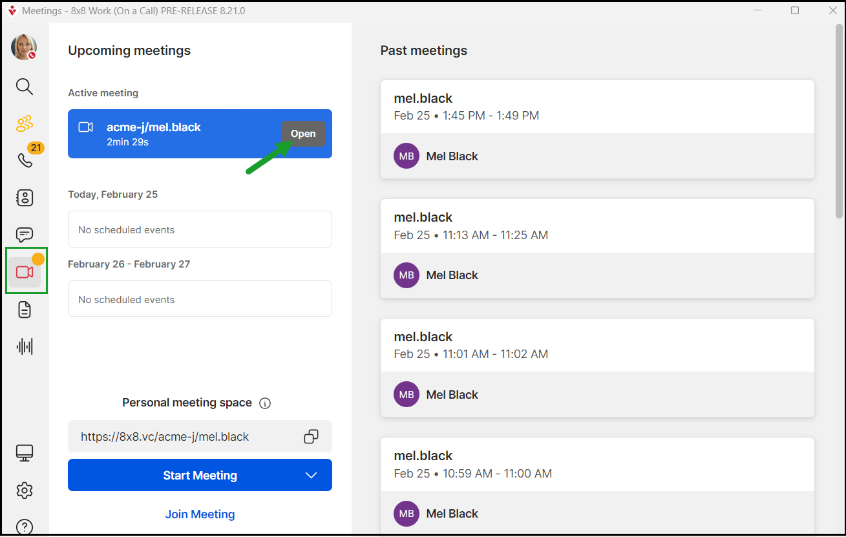This screenshot has height=537, width=846.
Task: Click Mel Black name in 1:45 PM meeting
Action: click(x=452, y=156)
